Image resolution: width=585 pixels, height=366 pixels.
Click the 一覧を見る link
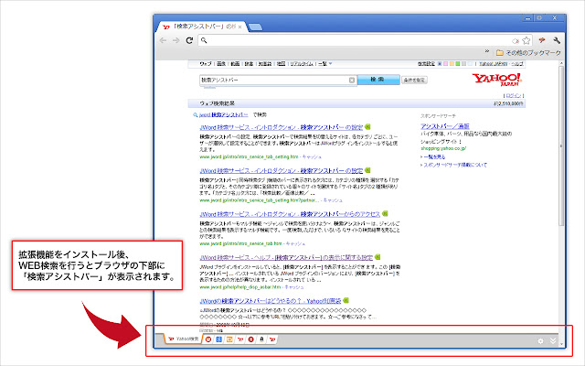[434, 156]
